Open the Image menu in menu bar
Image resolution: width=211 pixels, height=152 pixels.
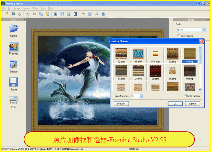[x=17, y=8]
